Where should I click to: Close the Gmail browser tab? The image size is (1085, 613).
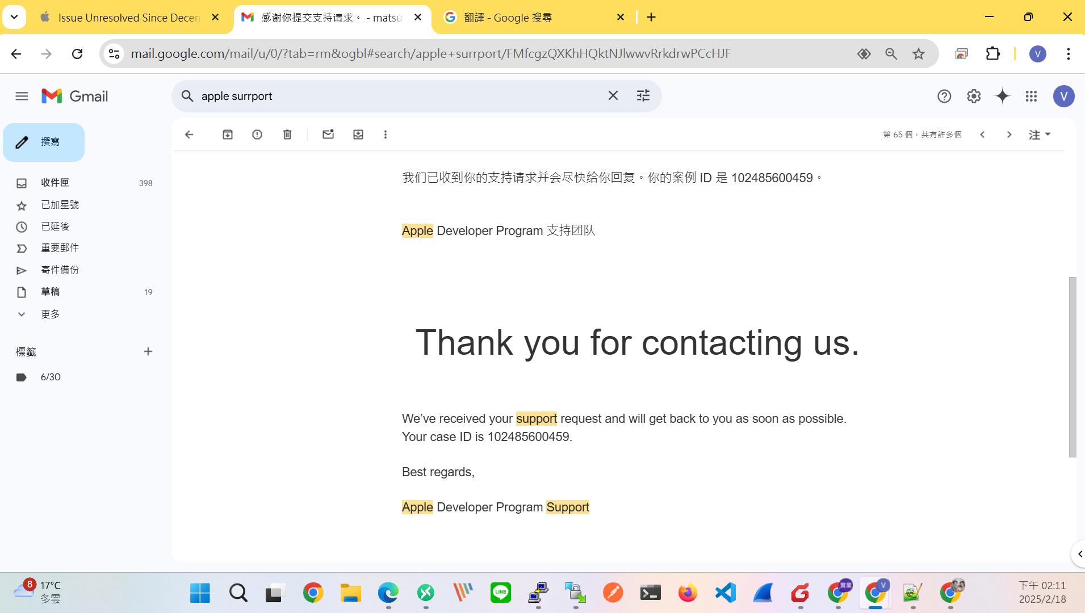click(x=418, y=17)
